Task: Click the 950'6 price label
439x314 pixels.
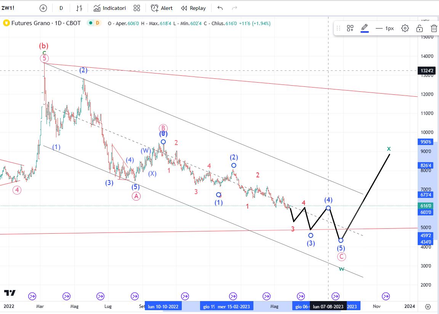Action: click(426, 142)
